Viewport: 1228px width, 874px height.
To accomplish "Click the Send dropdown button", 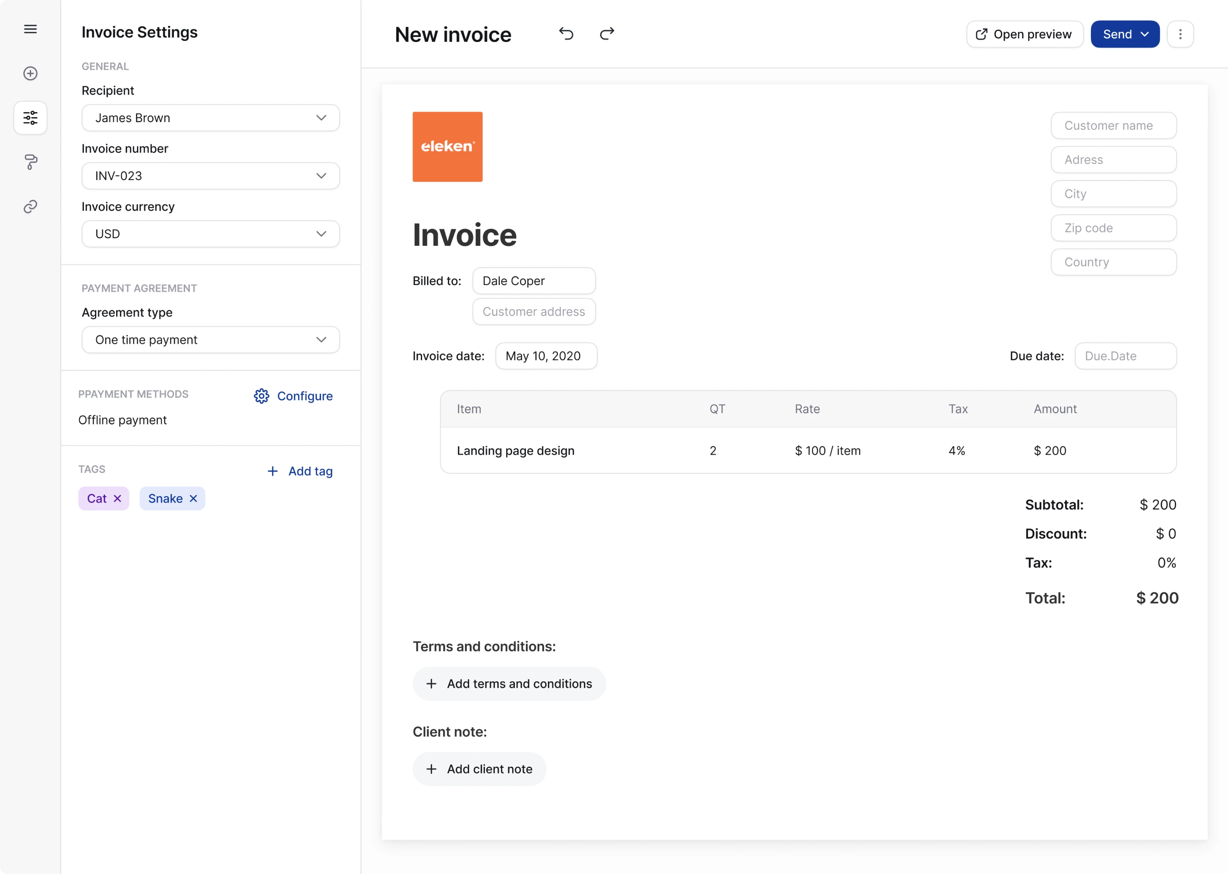I will pos(1125,34).
